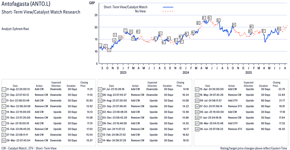The height and width of the screenshot is (150, 290).
Task: Click closing price 11.31
Action: [x=90, y=89]
